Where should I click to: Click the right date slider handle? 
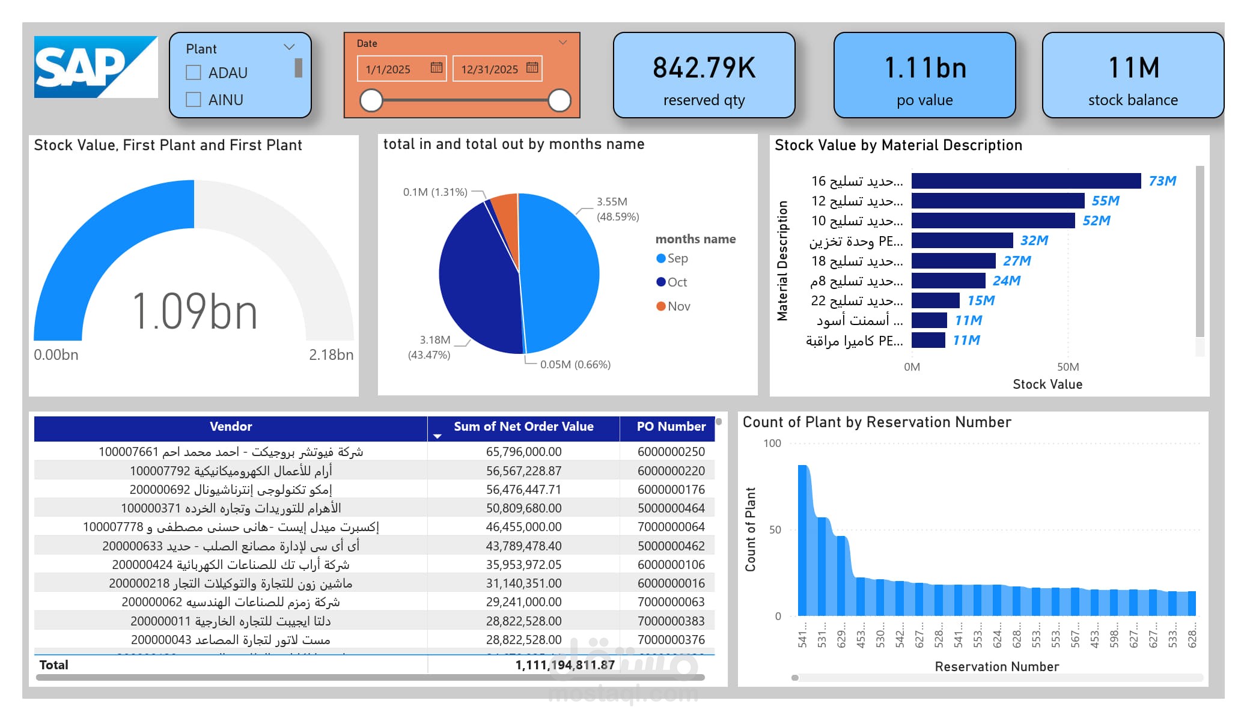click(x=559, y=100)
